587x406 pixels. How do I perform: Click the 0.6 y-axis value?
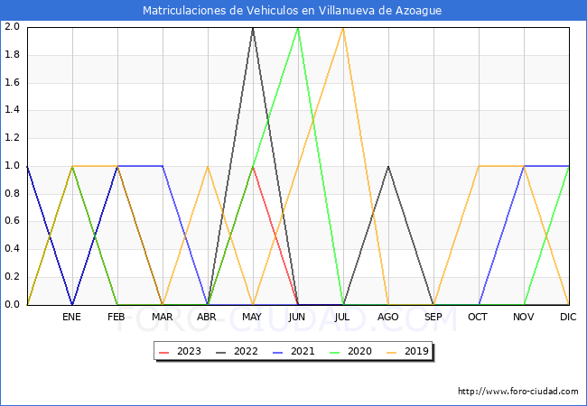12,221
